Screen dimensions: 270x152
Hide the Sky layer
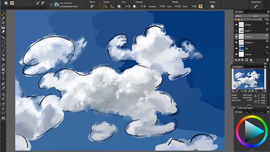236,49
